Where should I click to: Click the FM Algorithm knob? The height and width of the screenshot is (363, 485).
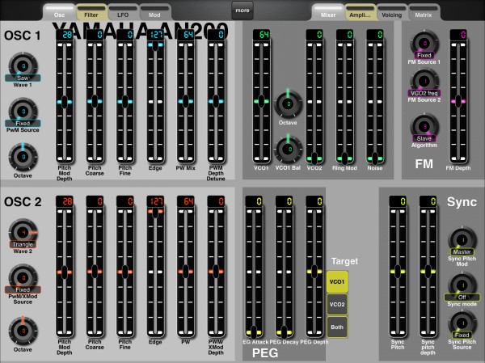pyautogui.click(x=424, y=127)
